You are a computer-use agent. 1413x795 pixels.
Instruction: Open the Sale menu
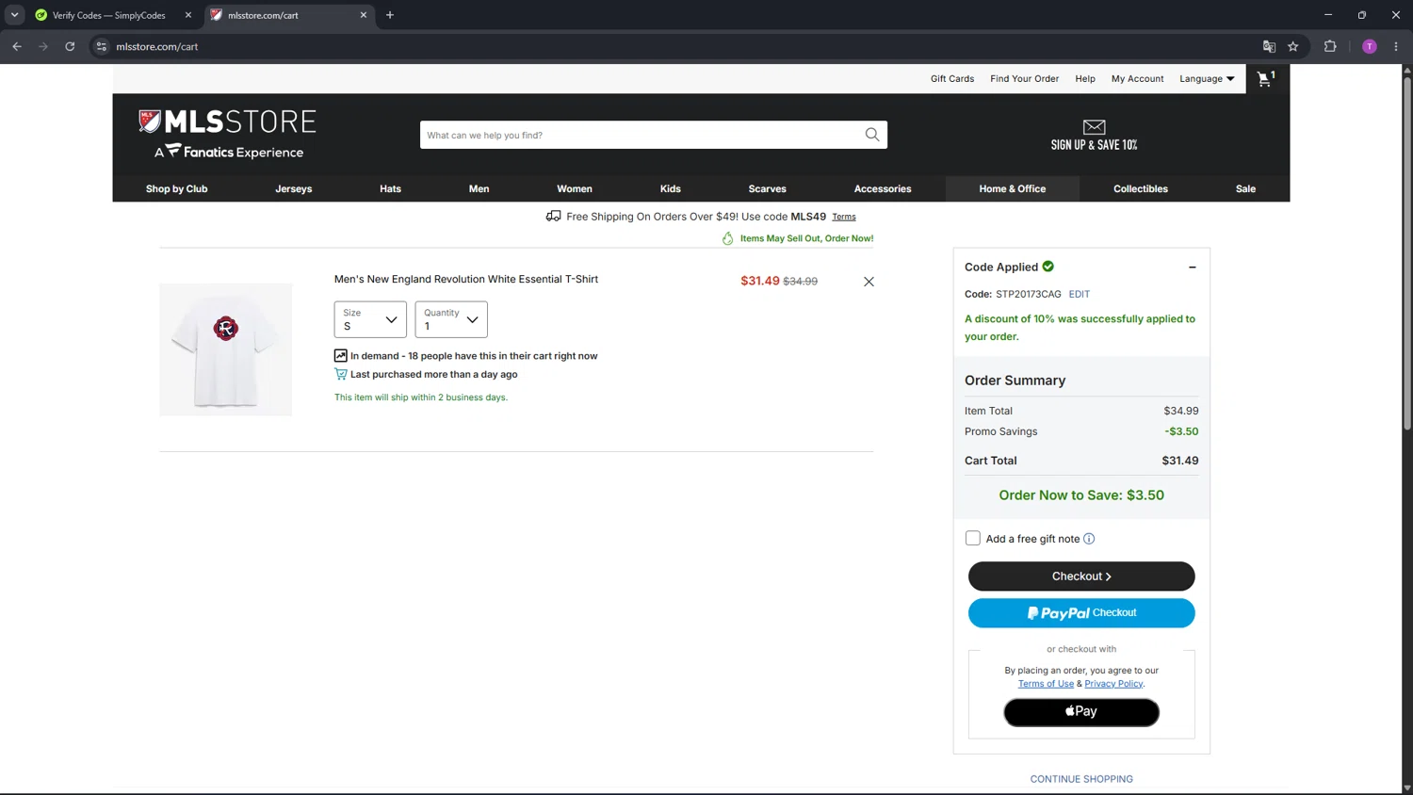click(1245, 188)
